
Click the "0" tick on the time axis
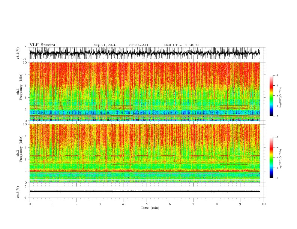pyautogui.click(x=30, y=204)
